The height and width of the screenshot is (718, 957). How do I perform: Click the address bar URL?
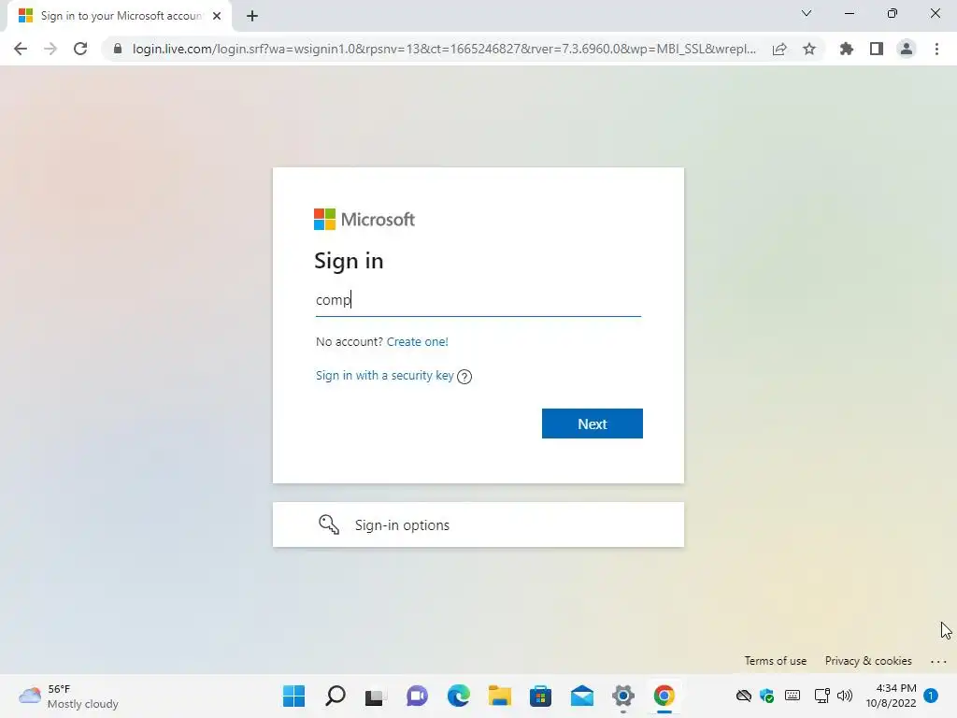444,49
